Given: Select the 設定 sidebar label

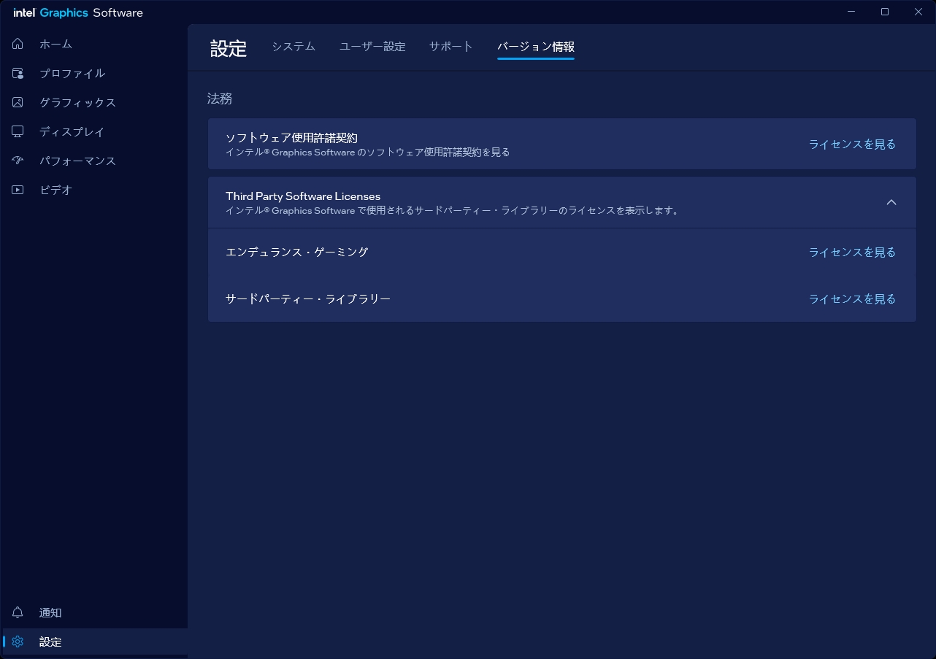Looking at the screenshot, I should [x=50, y=642].
